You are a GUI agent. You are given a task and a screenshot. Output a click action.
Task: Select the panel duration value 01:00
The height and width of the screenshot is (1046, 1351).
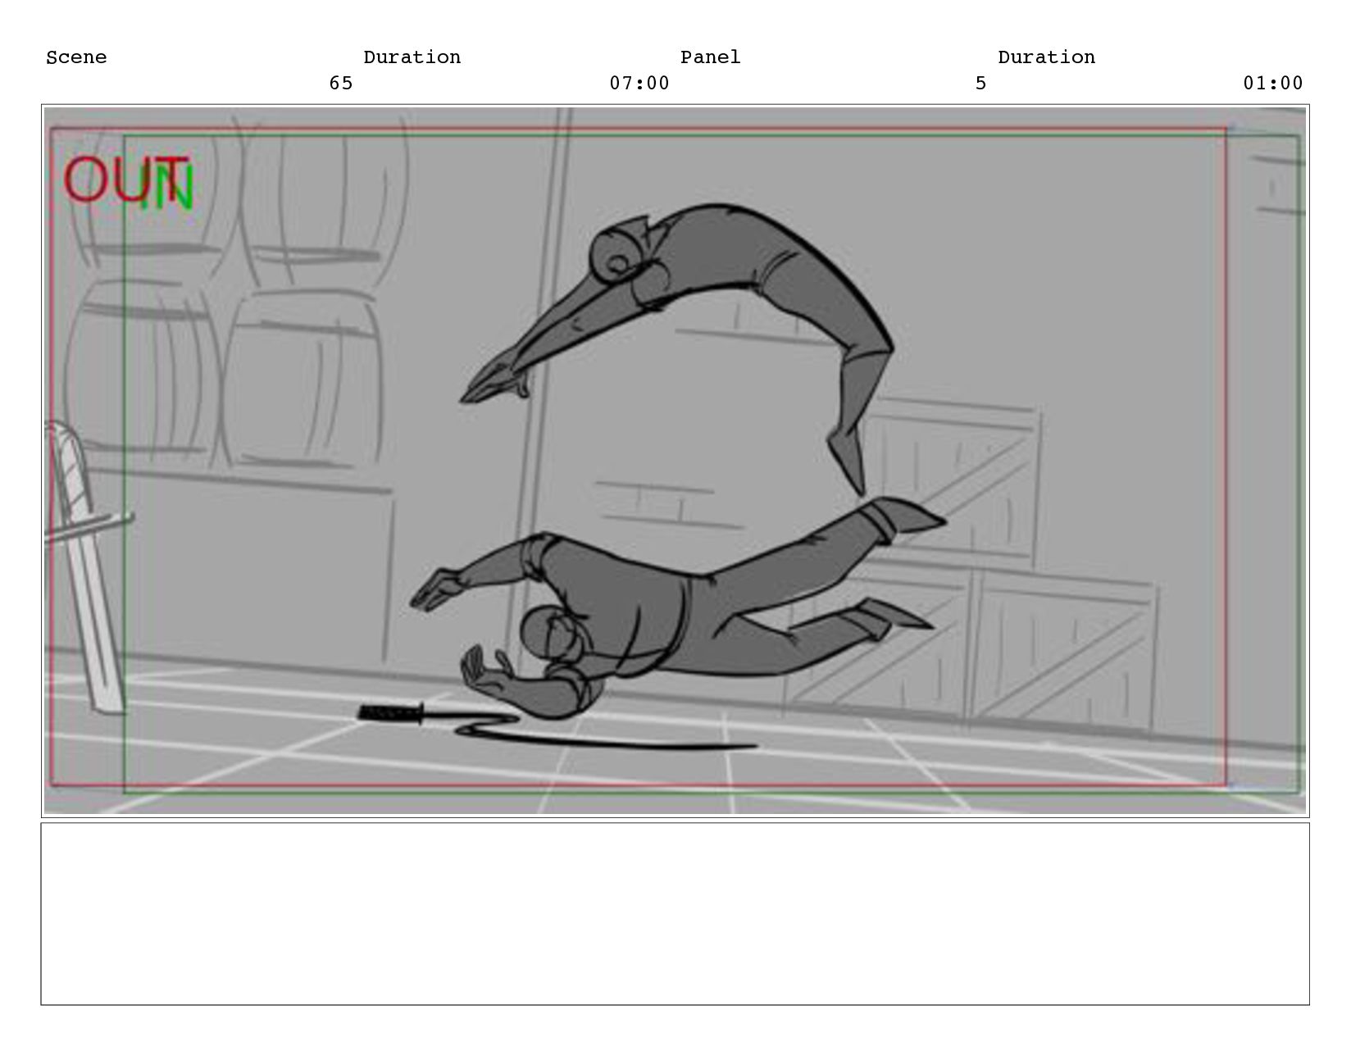pos(1273,83)
